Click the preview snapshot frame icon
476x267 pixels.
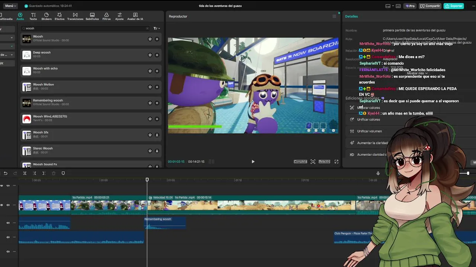coord(313,162)
